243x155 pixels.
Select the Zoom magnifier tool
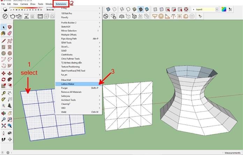pyautogui.click(x=3, y=119)
